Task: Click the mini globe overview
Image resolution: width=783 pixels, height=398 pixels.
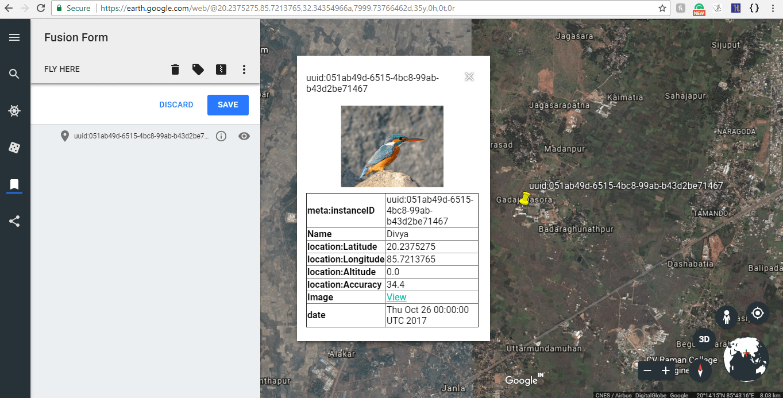Action: pos(746,359)
